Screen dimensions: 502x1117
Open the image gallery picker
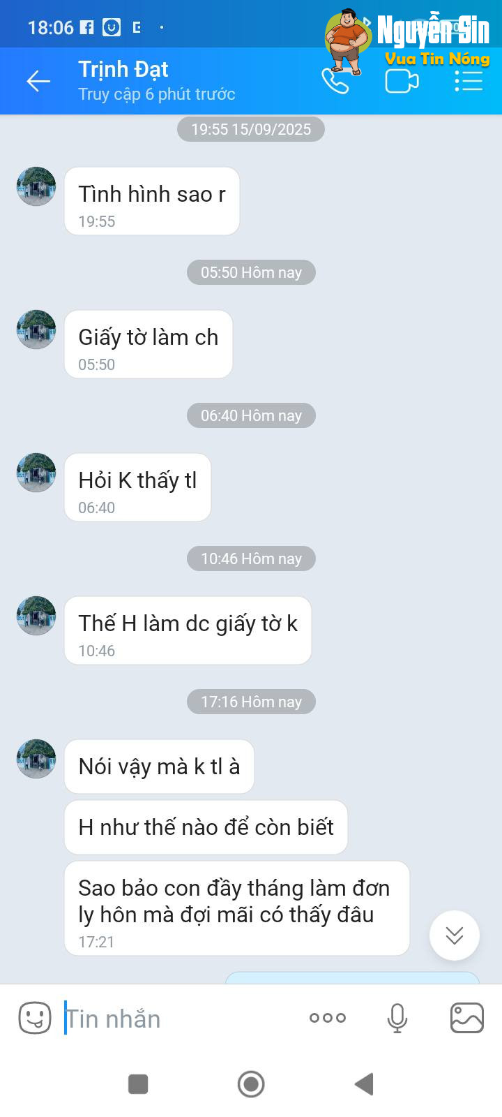click(467, 1018)
